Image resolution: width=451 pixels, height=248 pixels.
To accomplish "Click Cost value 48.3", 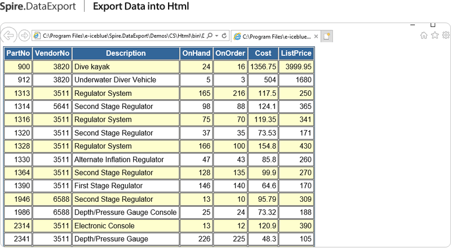I will tap(263, 239).
